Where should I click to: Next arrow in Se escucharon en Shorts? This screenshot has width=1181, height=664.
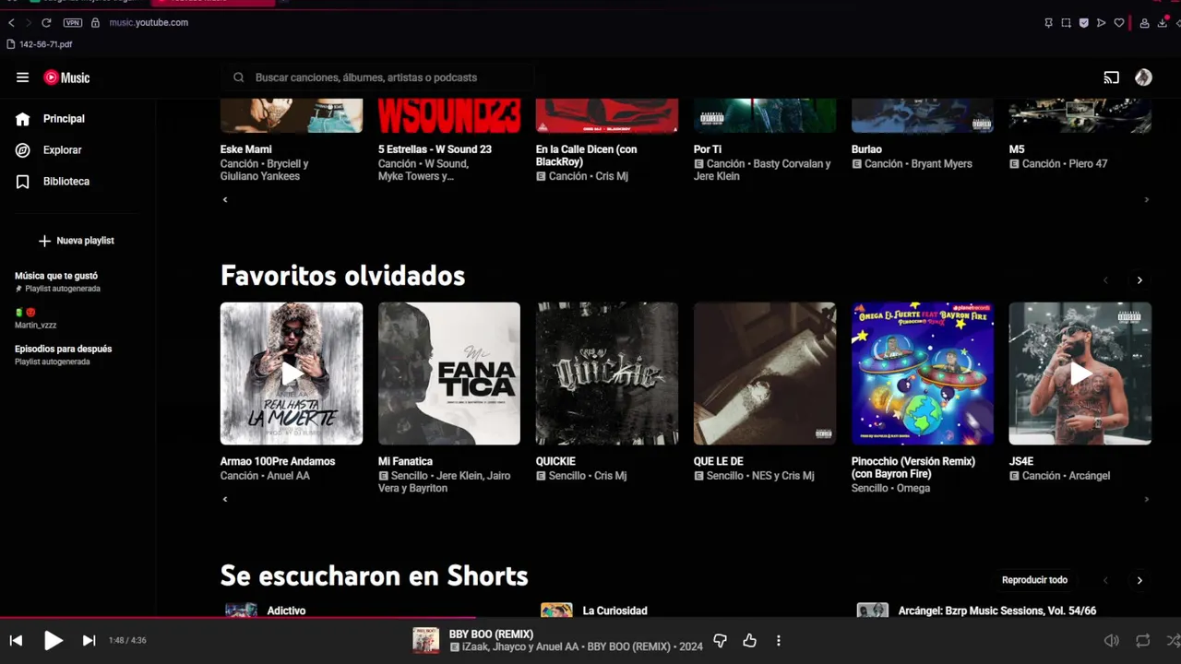(1139, 580)
